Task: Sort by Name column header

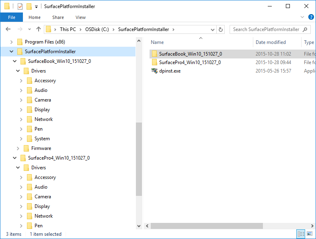Action: click(157, 42)
